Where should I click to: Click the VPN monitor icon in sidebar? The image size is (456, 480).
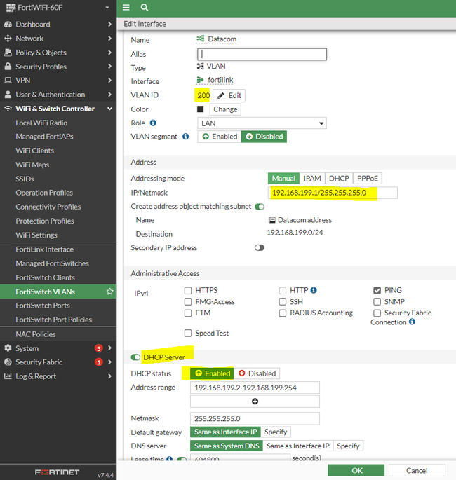[x=8, y=81]
